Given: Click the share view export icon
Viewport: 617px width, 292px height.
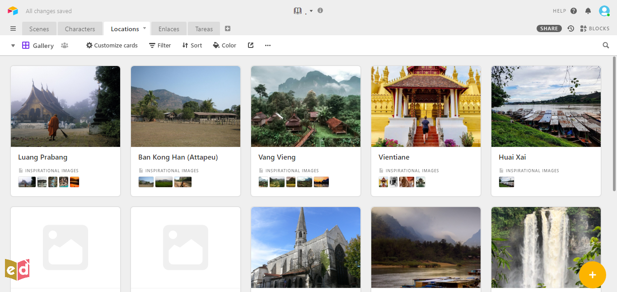Looking at the screenshot, I should (x=251, y=45).
